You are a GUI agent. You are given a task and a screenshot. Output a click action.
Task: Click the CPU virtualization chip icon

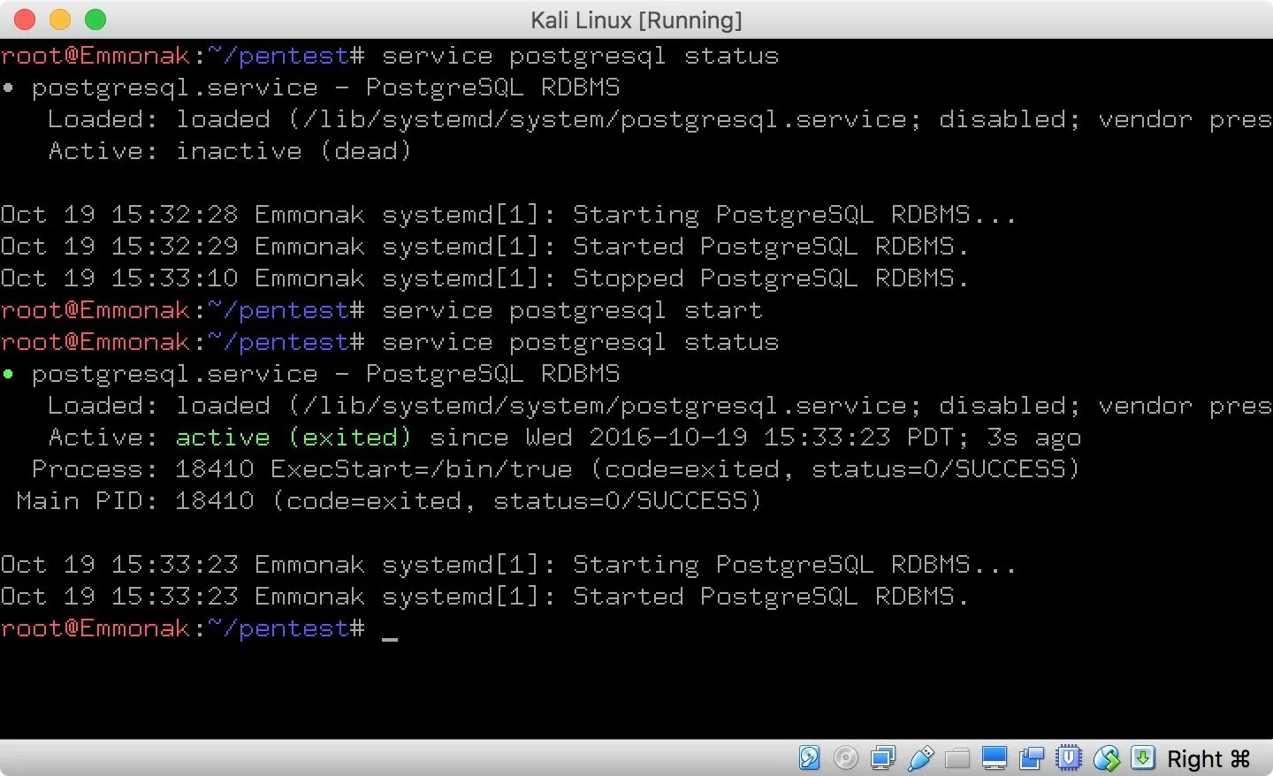click(x=1069, y=758)
